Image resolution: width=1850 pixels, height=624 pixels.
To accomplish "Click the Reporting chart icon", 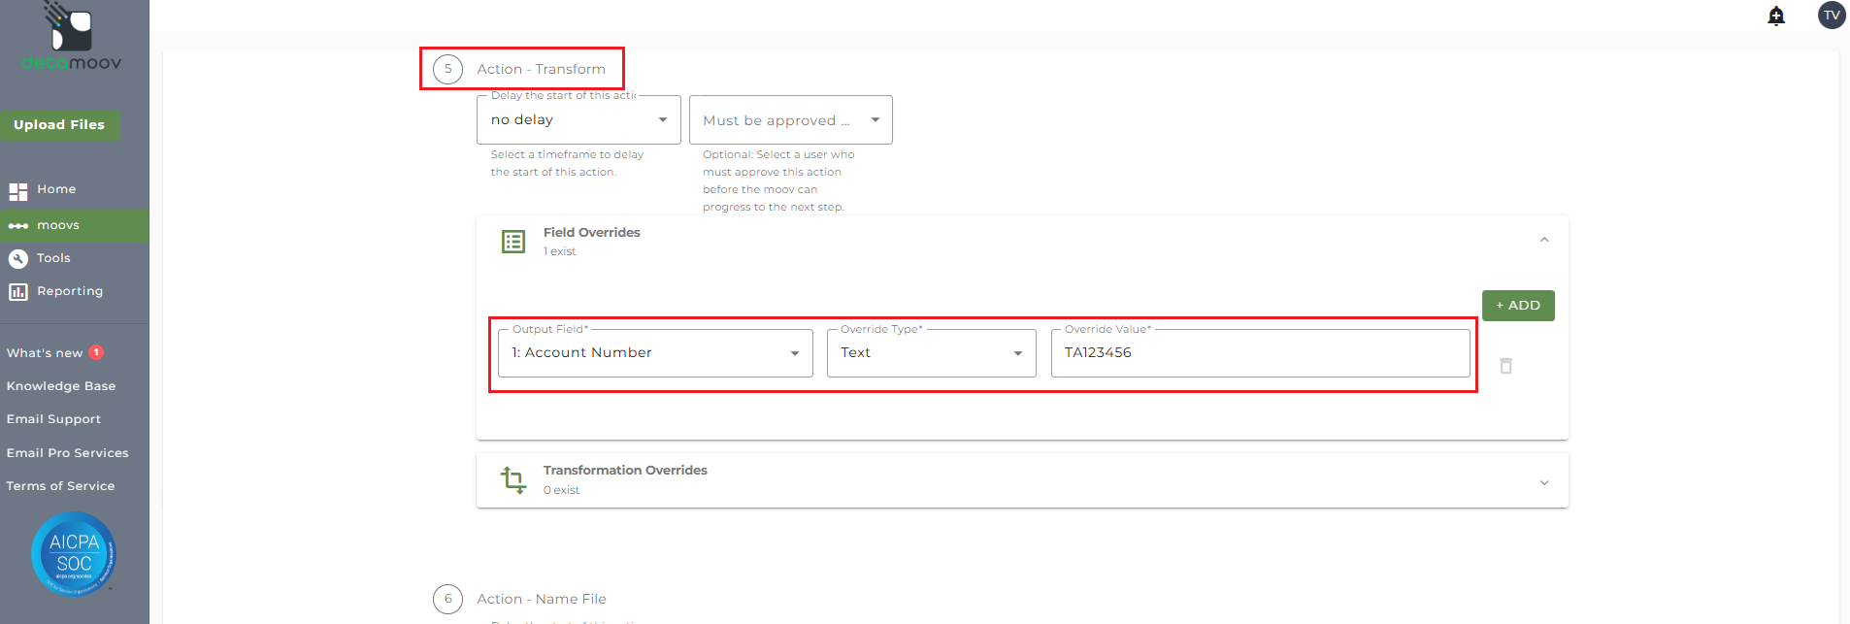I will point(18,291).
